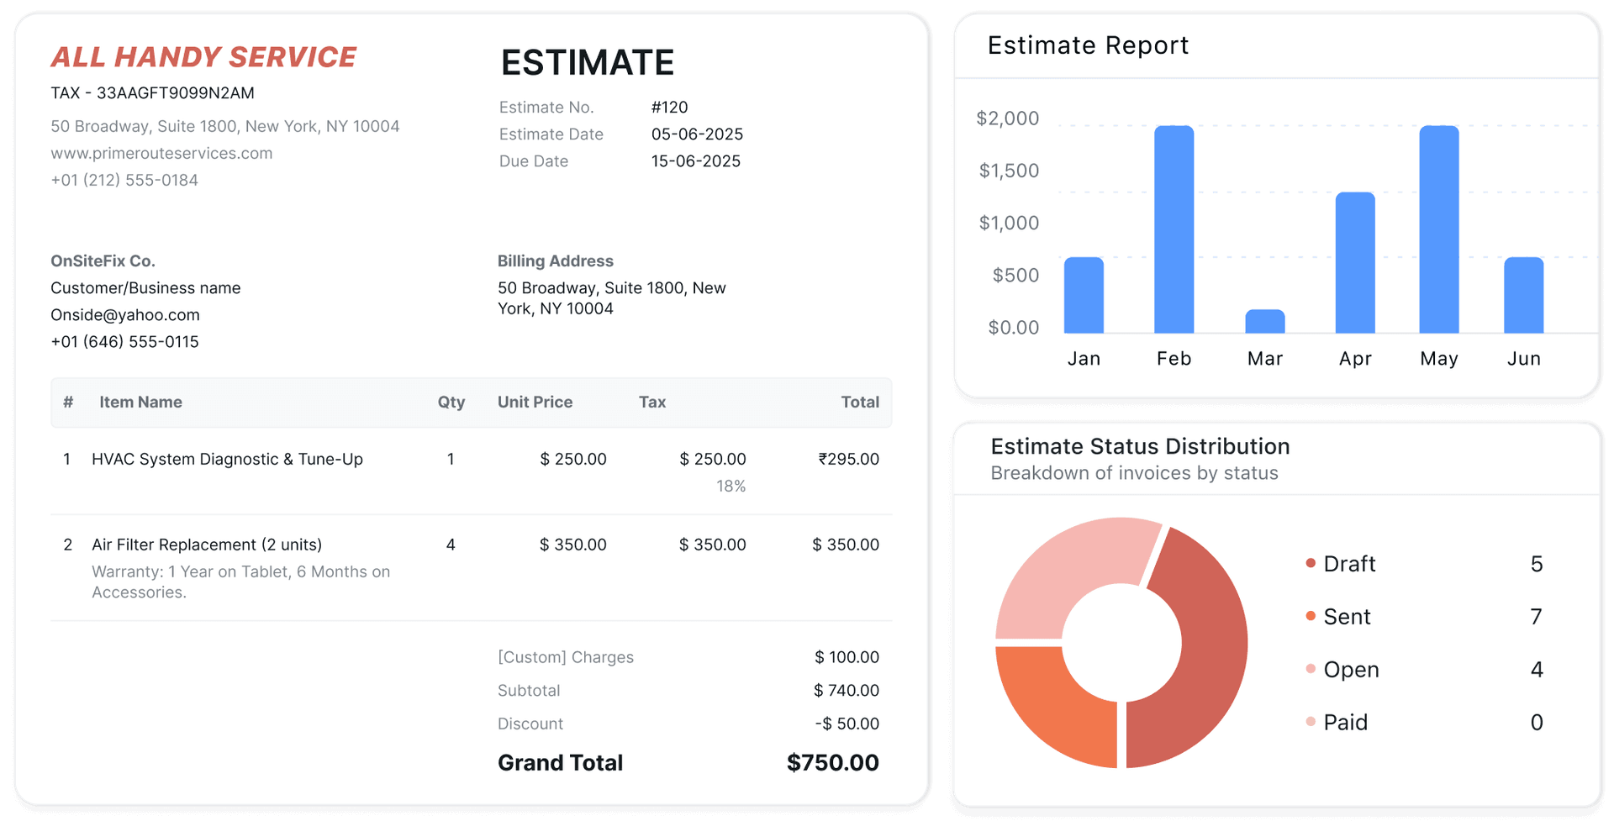Screen dimensions: 1614x821
Task: Select the January bar in Estimate Report
Action: [1084, 295]
